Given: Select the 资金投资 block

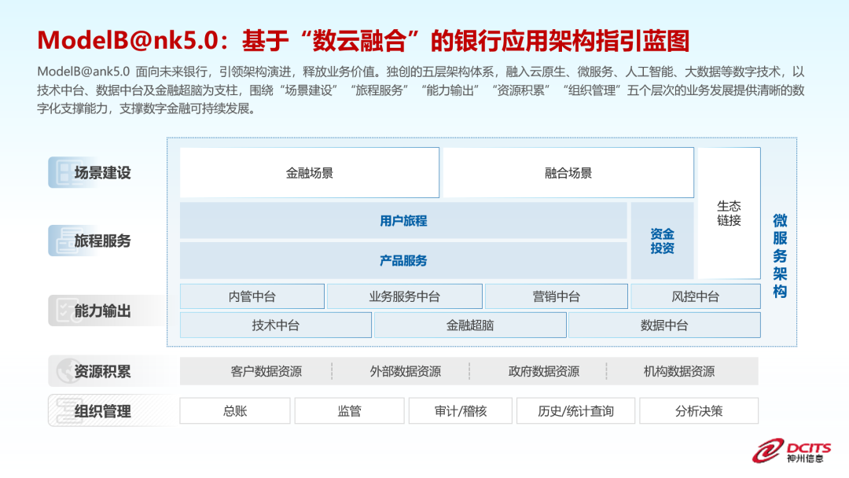Looking at the screenshot, I should pyautogui.click(x=662, y=241).
